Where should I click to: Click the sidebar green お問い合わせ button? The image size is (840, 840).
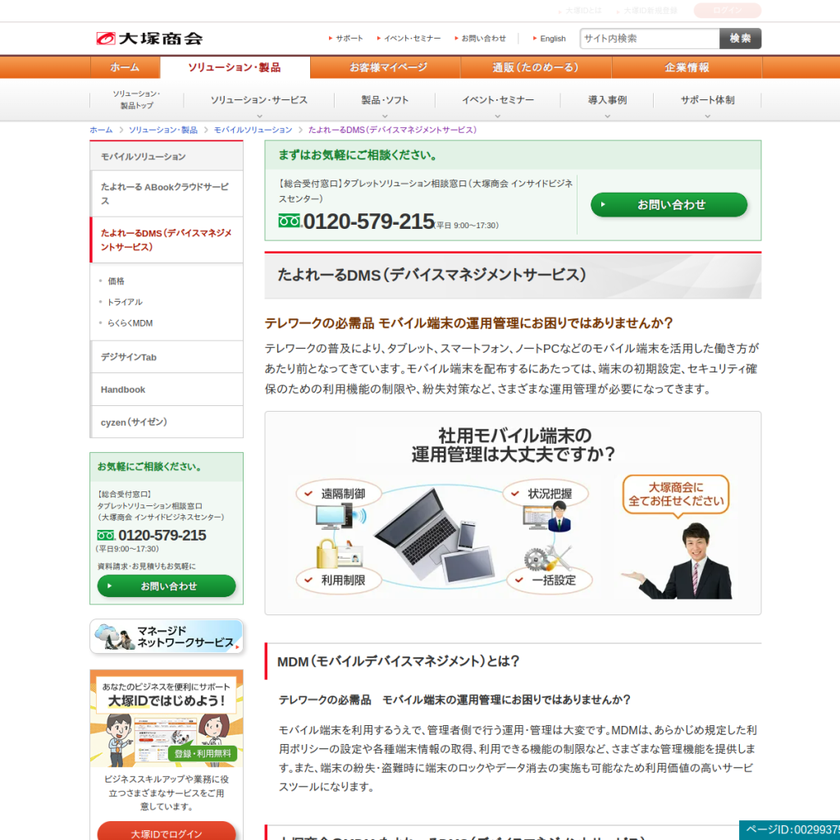[x=167, y=586]
